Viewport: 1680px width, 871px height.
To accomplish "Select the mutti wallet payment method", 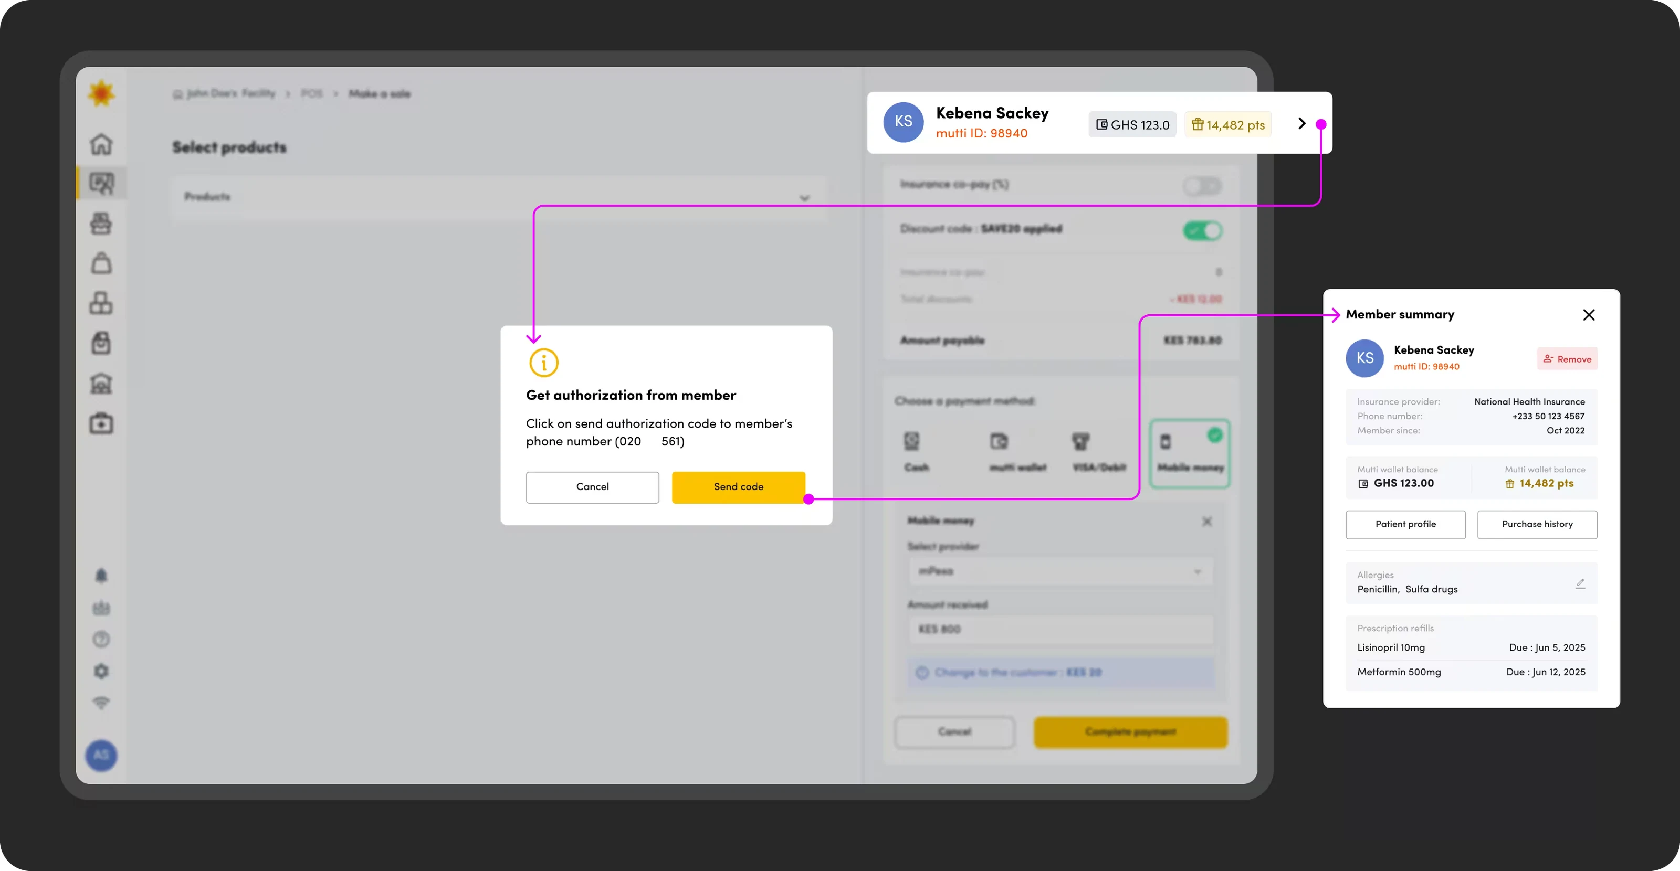I will (1017, 452).
